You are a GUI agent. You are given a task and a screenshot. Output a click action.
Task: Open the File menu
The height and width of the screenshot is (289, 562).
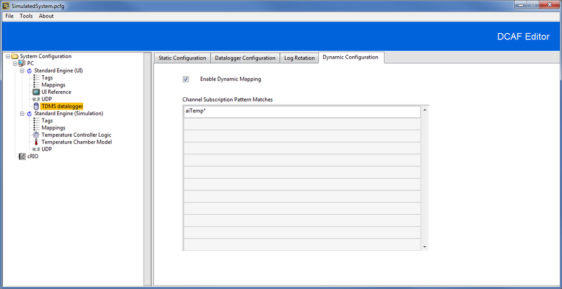(x=10, y=16)
